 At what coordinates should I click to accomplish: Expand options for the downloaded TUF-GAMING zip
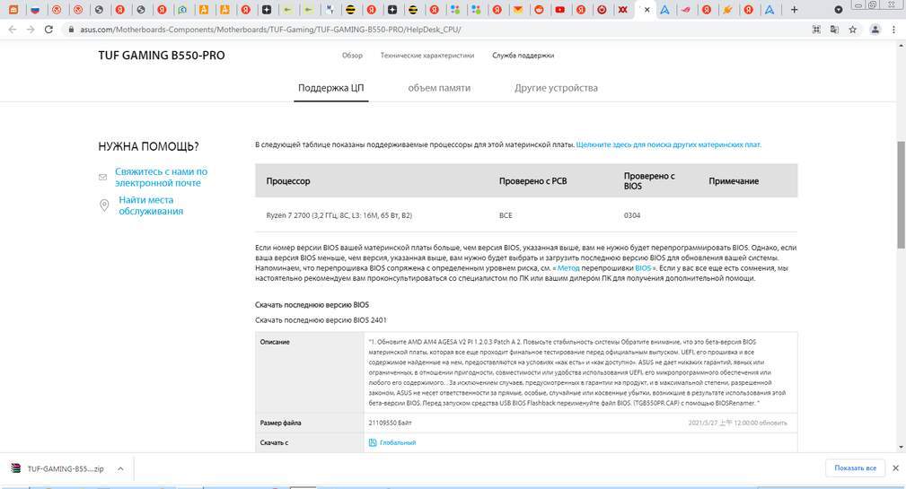[120, 468]
